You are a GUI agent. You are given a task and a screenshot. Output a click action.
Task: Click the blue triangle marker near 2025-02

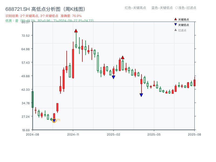[114, 77]
